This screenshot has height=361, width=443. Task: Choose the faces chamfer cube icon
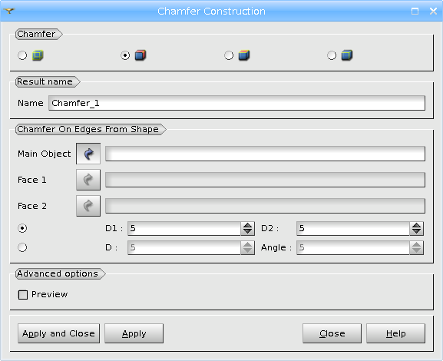[x=244, y=55]
